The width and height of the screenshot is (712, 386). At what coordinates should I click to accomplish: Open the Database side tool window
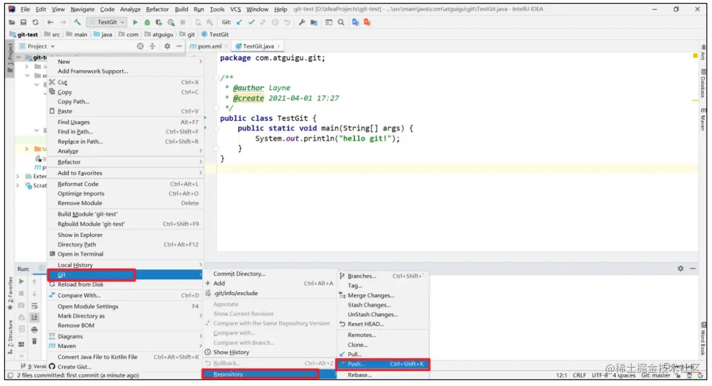pyautogui.click(x=703, y=84)
